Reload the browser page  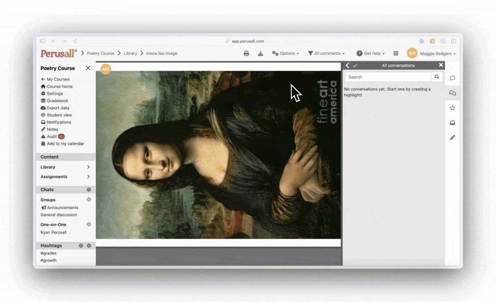[75, 41]
